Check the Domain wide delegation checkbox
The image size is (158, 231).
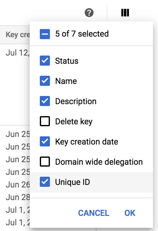(45, 162)
